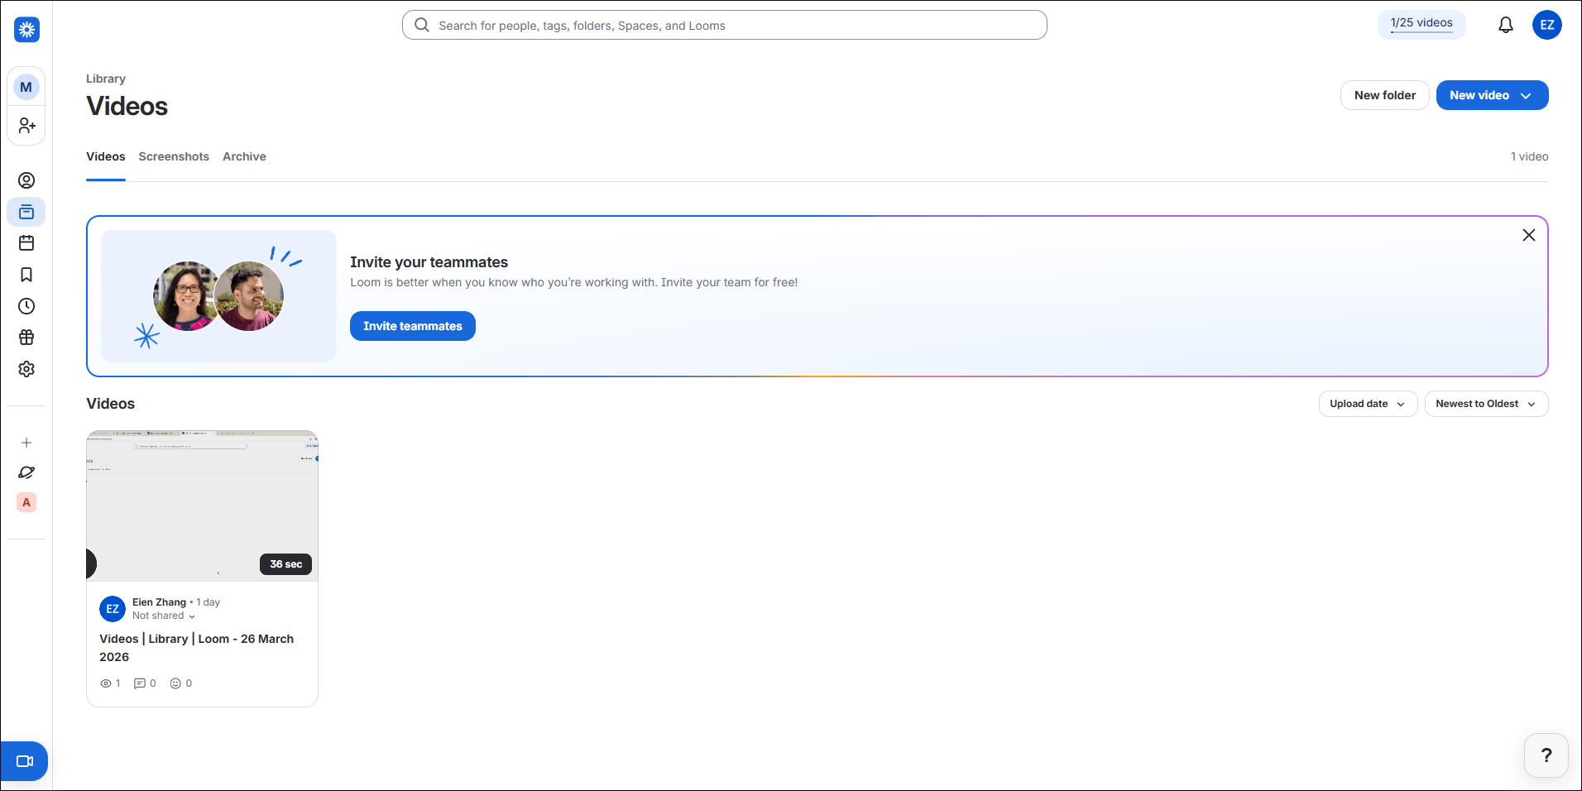Open the video thumbnail titled 26 March 2026
Screen dimensions: 1582x791
coord(201,505)
